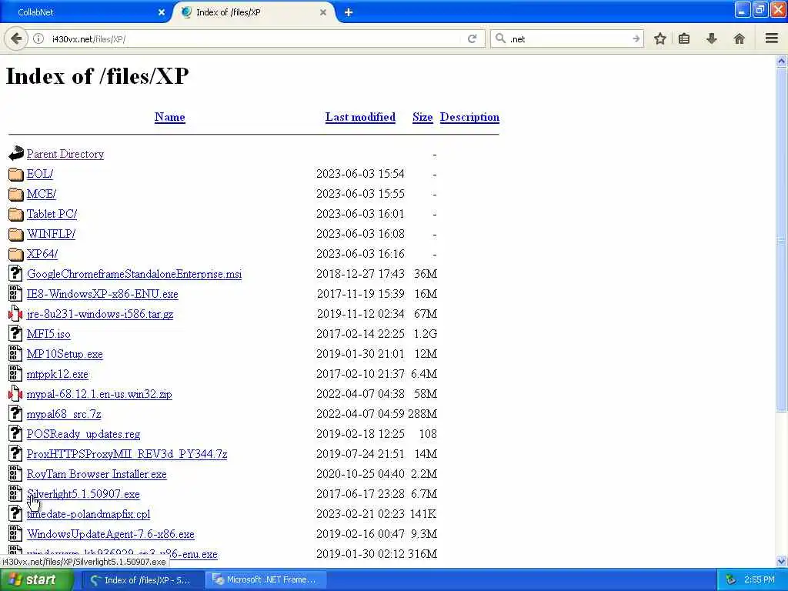
Task: Open the bookmarks list icon
Action: [x=684, y=38]
